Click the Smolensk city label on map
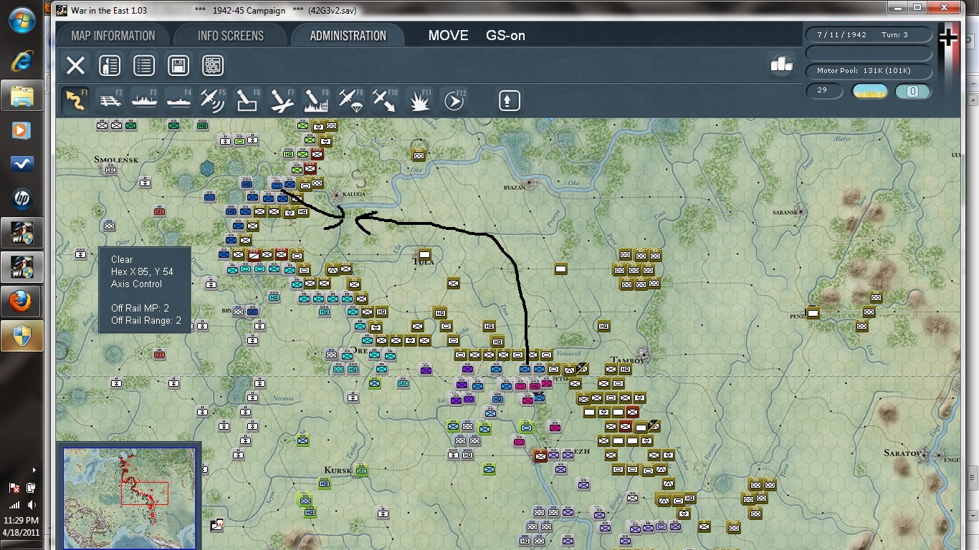The height and width of the screenshot is (550, 979). coord(115,159)
